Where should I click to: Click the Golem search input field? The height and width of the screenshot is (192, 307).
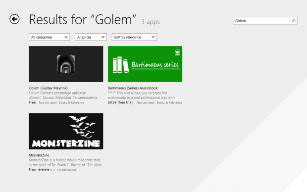pyautogui.click(x=265, y=21)
